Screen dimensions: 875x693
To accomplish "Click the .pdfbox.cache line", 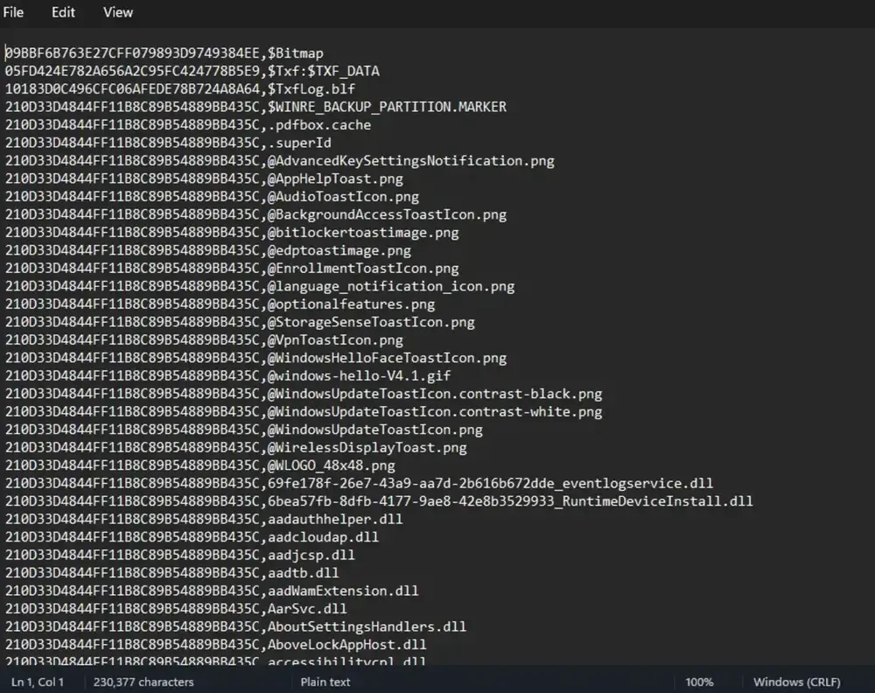I will 188,125.
